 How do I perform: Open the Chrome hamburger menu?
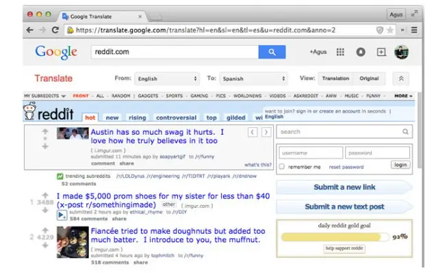tap(414, 30)
